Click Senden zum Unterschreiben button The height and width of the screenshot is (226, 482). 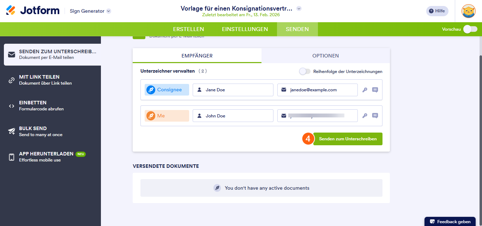tap(348, 139)
